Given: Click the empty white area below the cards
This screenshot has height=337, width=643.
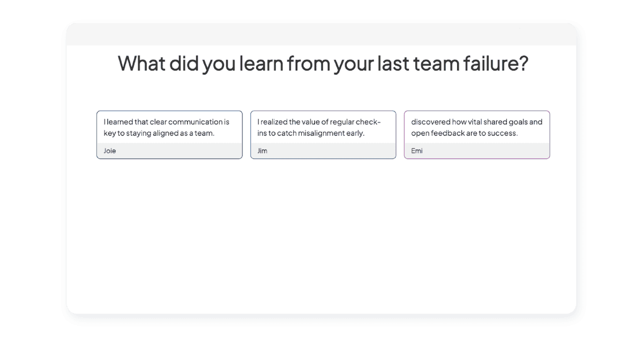Looking at the screenshot, I should click(x=322, y=235).
